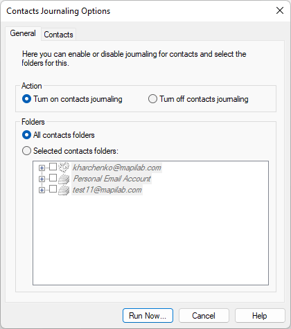Click the test11@mapilab.com mailbox icon
The height and width of the screenshot is (329, 291).
[64, 190]
